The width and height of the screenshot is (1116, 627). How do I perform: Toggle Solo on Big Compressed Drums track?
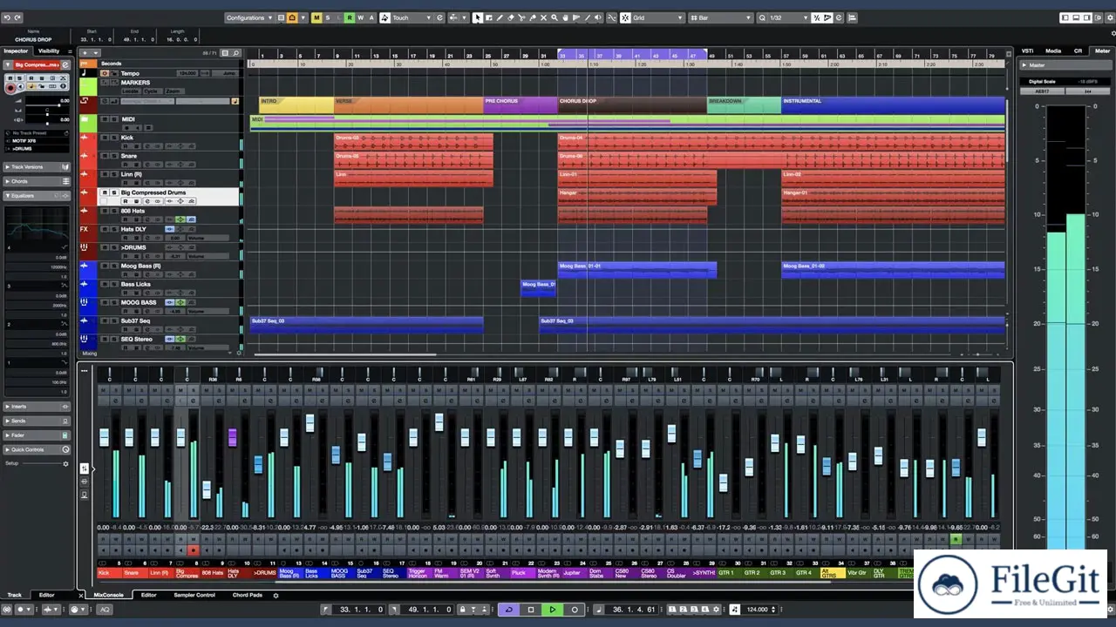point(114,192)
